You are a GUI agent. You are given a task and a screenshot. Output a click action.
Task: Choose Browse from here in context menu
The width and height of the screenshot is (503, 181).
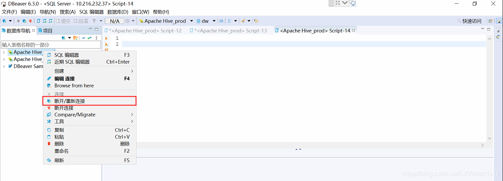90,86
